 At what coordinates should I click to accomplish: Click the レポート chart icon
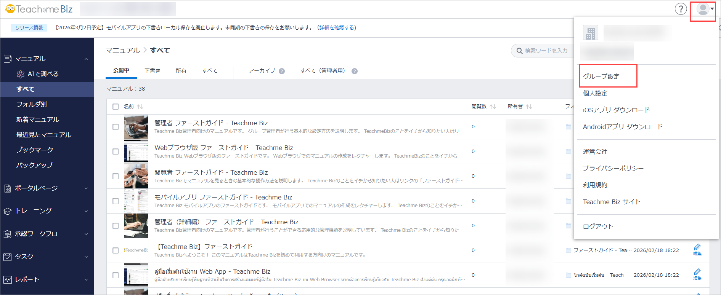coord(8,279)
